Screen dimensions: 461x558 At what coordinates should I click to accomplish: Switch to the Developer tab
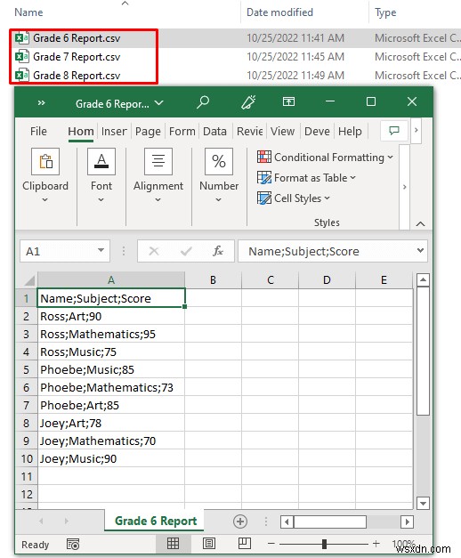point(317,132)
